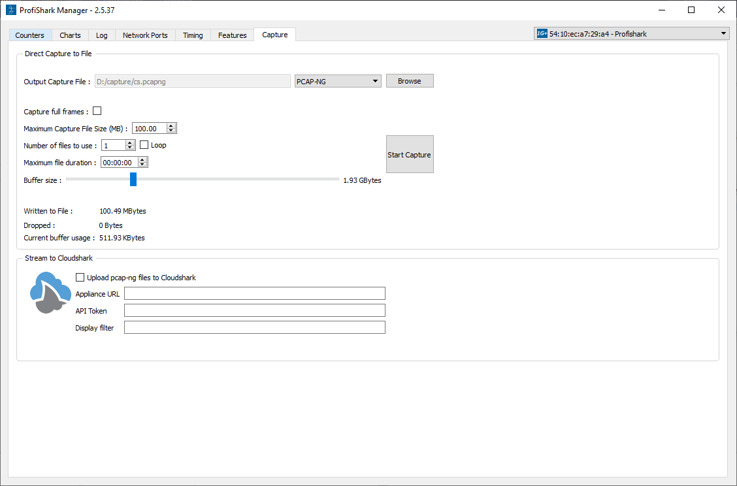Minimize the ProfiShark Manager window
737x486 pixels.
point(662,10)
